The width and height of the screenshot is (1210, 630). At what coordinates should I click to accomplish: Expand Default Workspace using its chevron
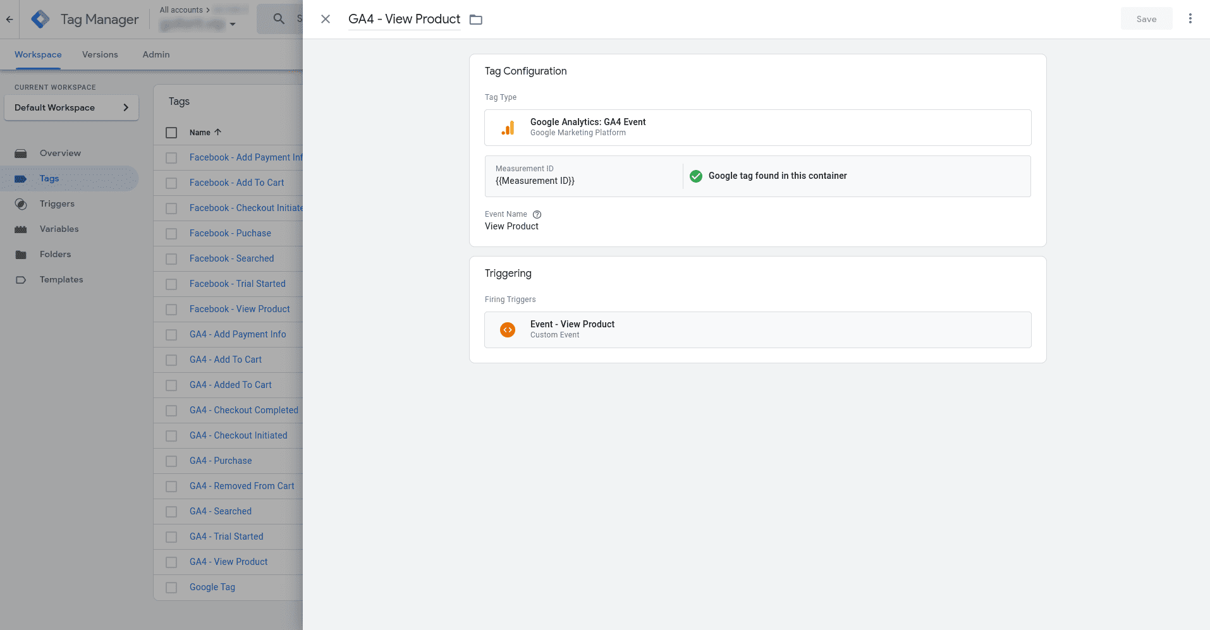(x=126, y=107)
